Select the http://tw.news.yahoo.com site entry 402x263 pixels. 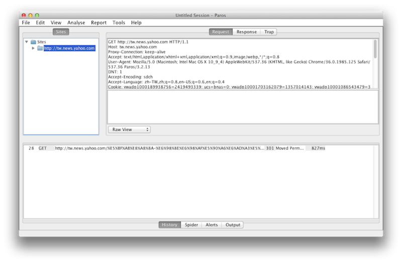69,48
